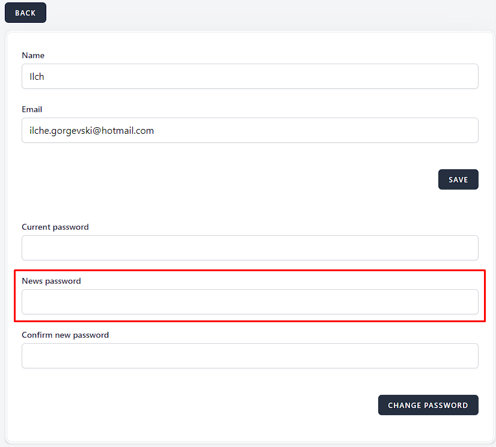Select the News password input box
Screen dimensions: 496x447
coord(250,302)
